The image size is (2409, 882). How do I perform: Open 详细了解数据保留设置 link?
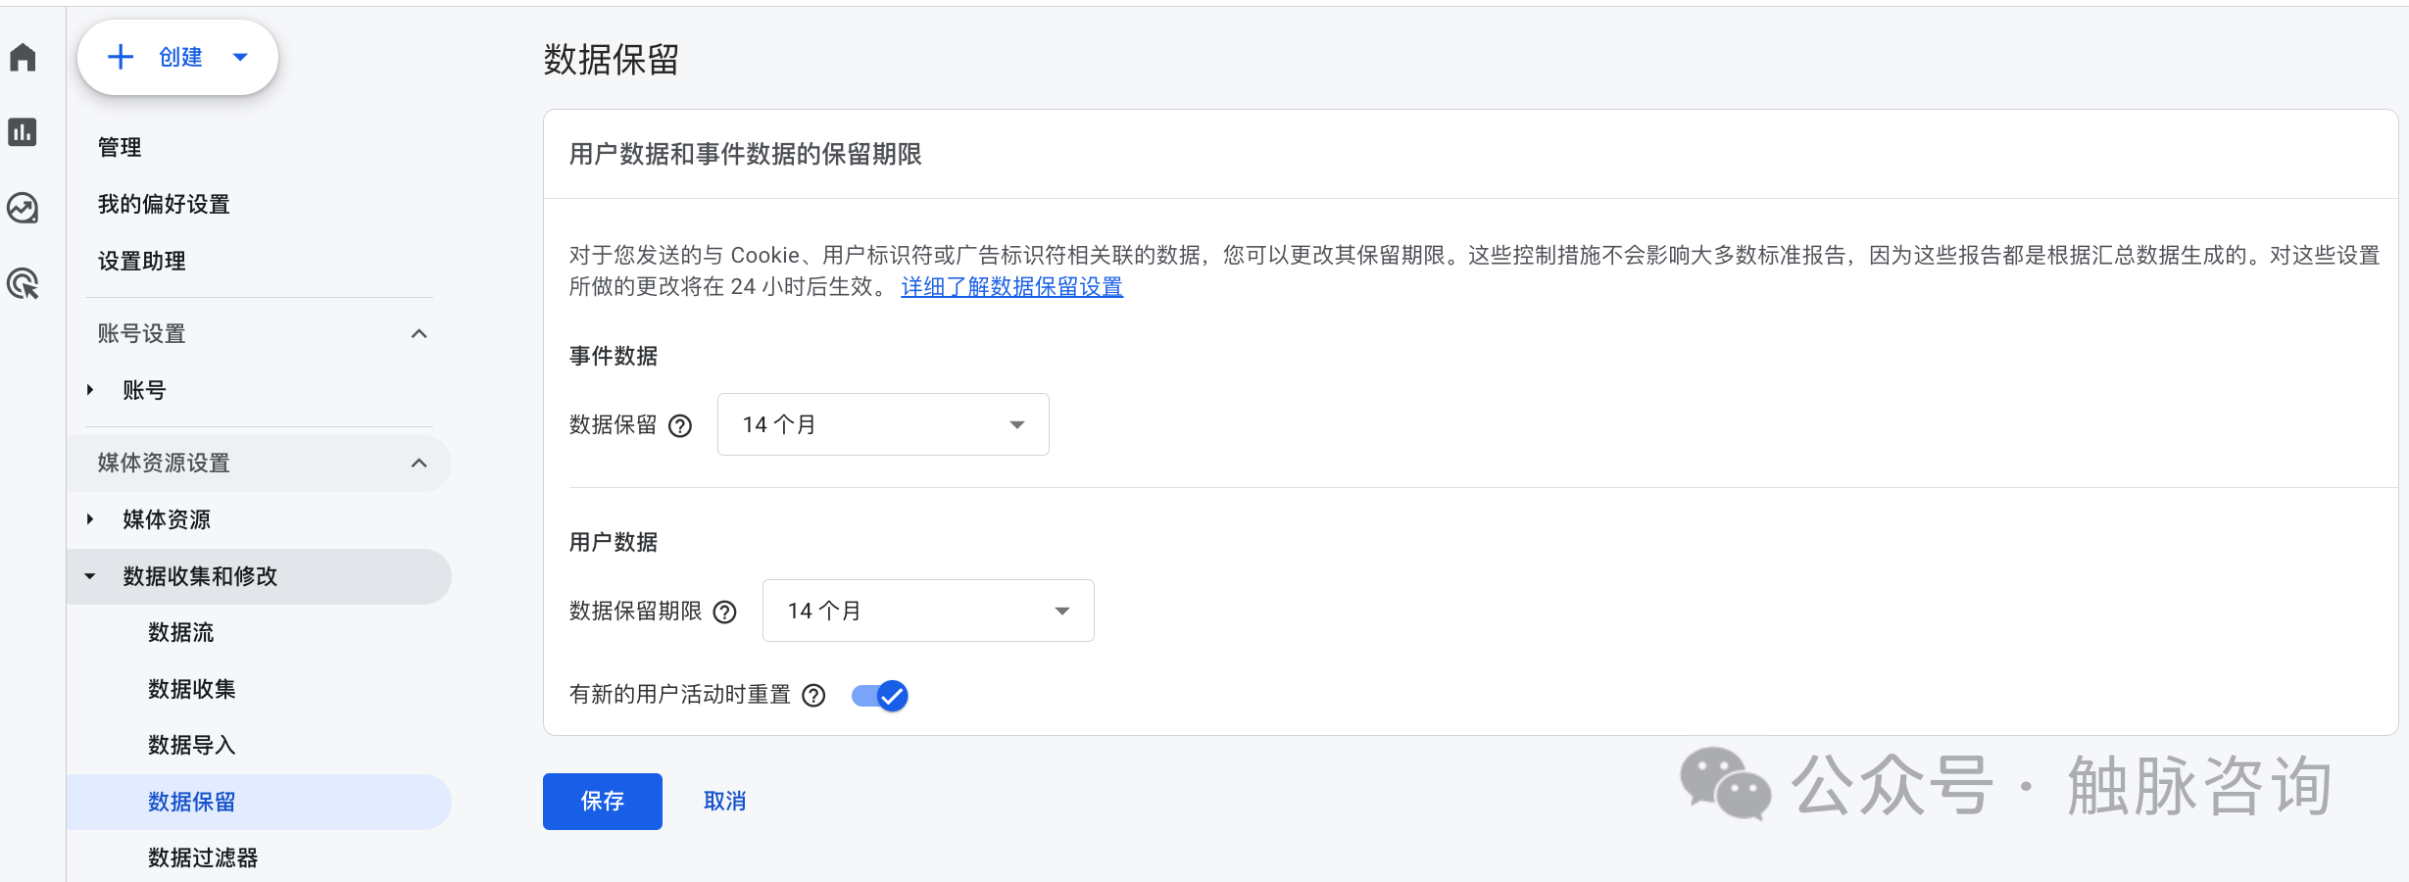pos(1011,286)
